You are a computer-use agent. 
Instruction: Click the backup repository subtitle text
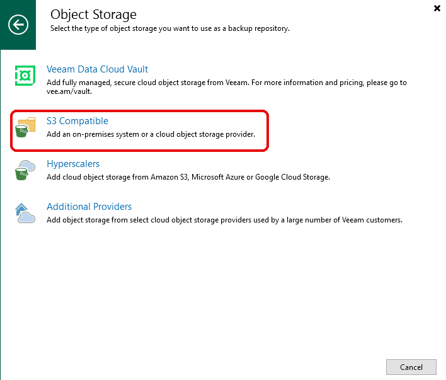coord(170,28)
